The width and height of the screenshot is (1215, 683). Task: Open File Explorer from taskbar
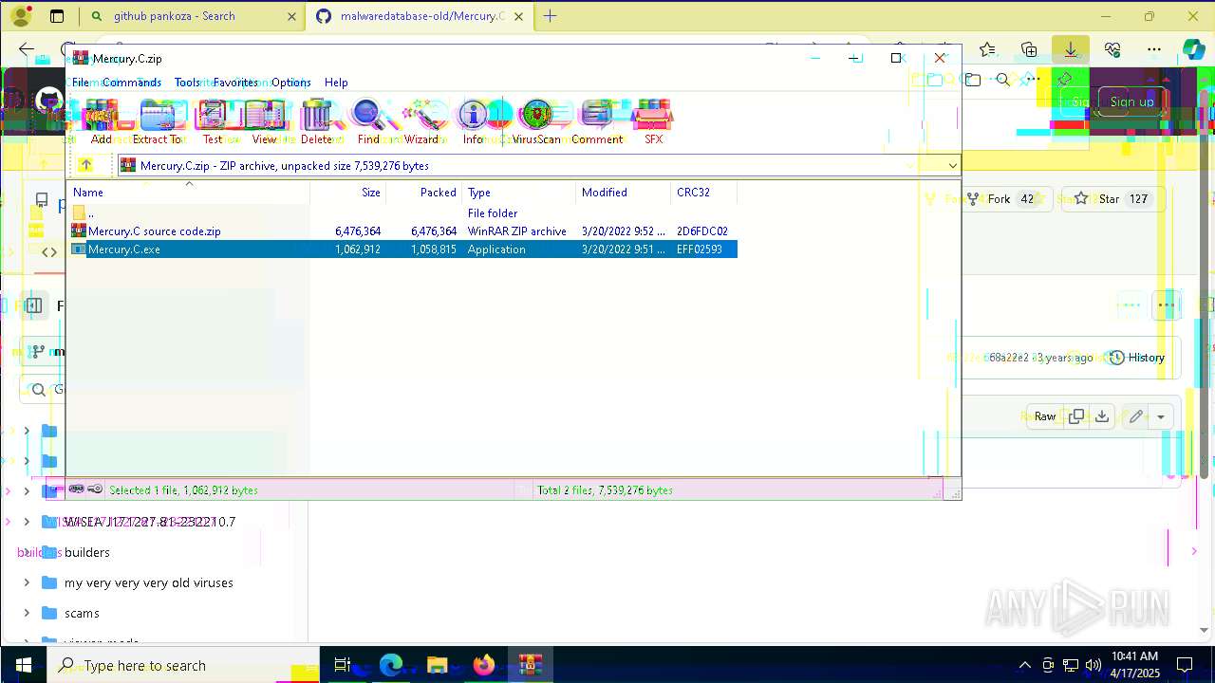click(x=437, y=665)
